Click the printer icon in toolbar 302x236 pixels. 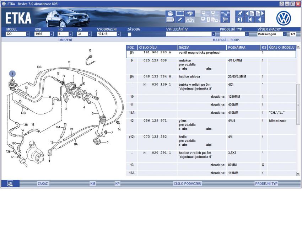pos(170,14)
